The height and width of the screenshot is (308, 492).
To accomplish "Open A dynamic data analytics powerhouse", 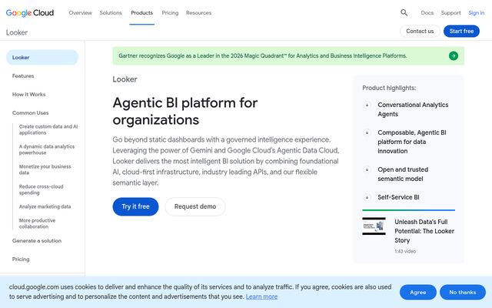I will click(x=47, y=149).
